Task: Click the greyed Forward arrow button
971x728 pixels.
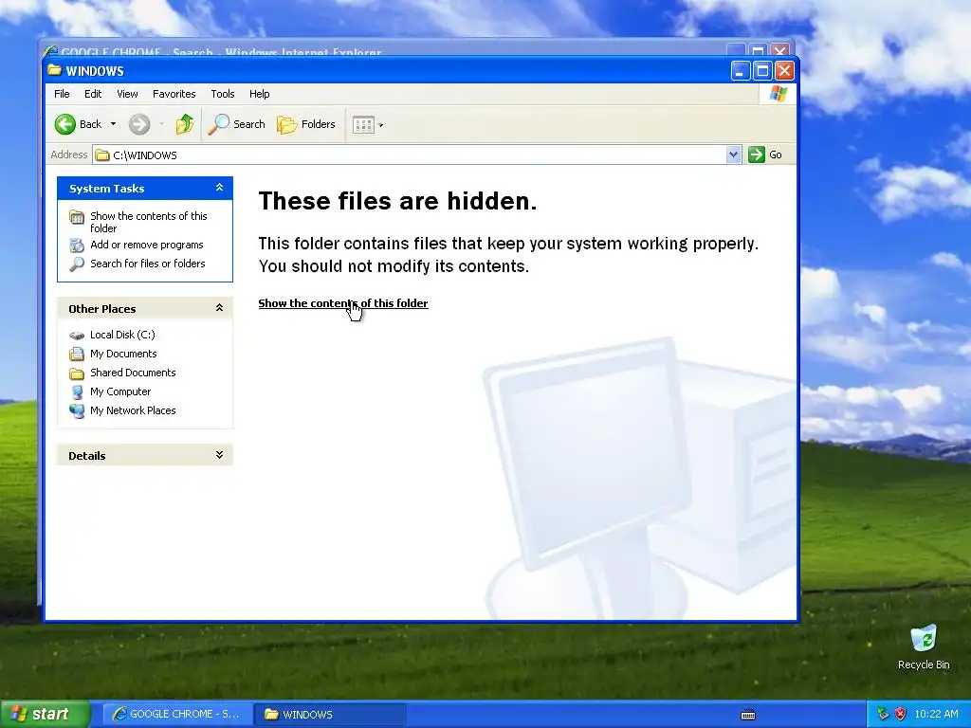Action: coord(139,124)
